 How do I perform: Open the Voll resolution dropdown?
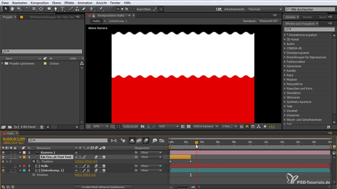(168, 126)
